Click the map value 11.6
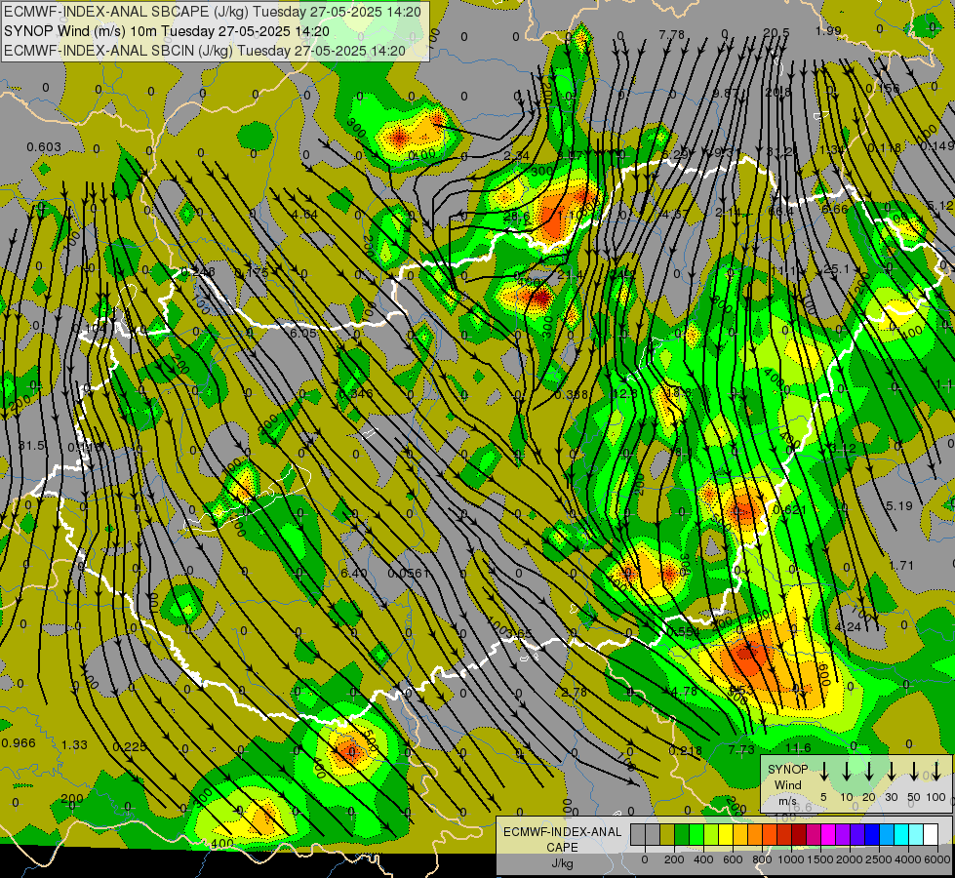The width and height of the screenshot is (955, 878). tap(799, 747)
